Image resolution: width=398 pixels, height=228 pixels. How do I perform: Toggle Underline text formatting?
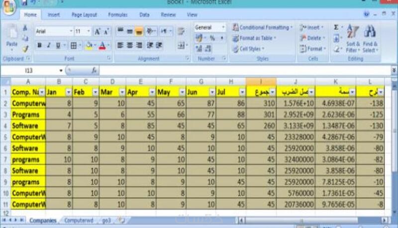[x=58, y=45]
